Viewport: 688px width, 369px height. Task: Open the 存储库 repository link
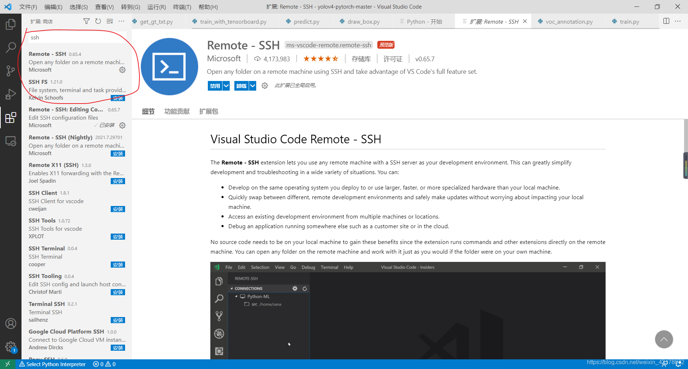click(361, 59)
